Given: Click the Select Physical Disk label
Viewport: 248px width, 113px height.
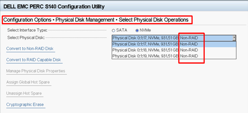Looking at the screenshot, I should pyautogui.click(x=26, y=38).
